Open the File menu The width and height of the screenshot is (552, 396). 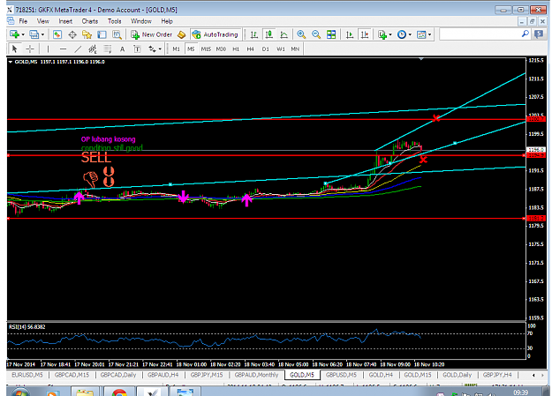coord(23,21)
